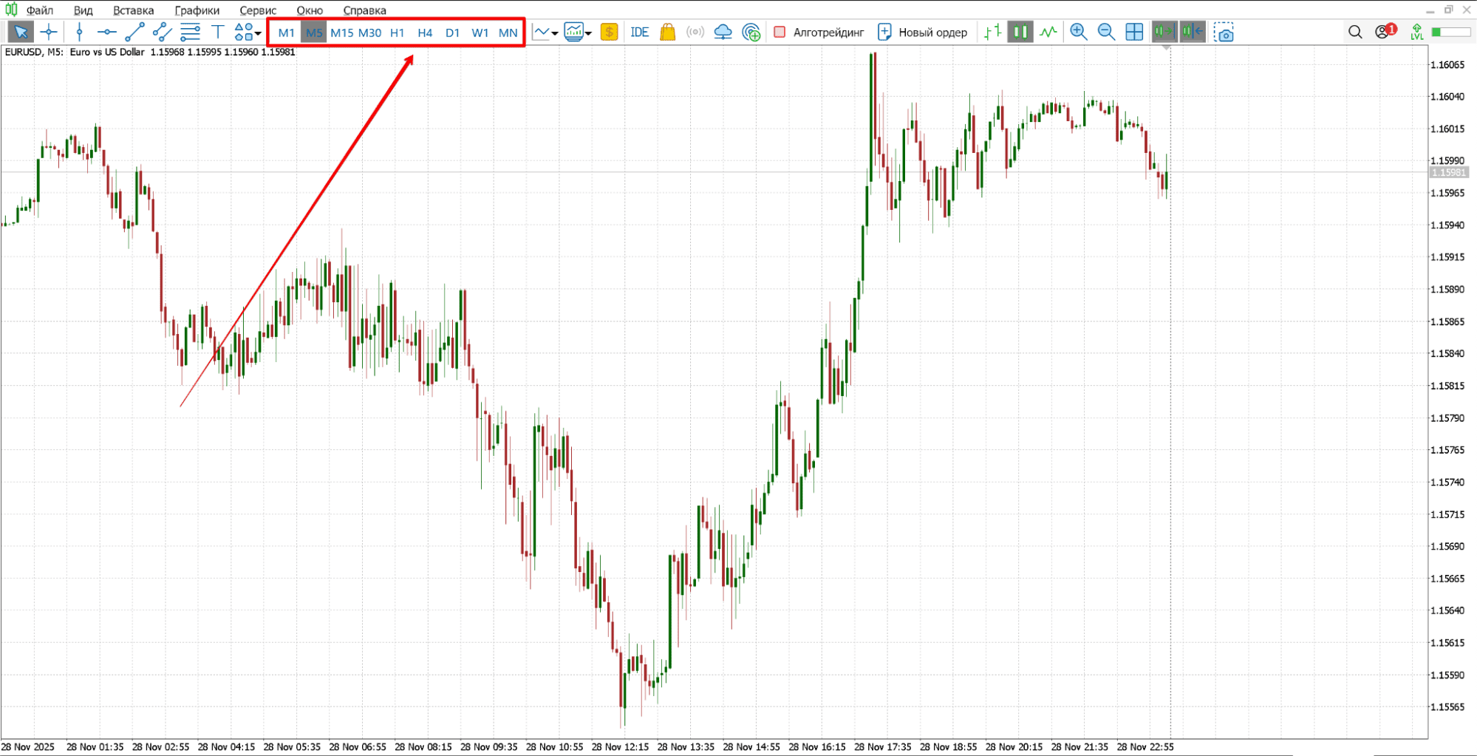The width and height of the screenshot is (1477, 756).
Task: Switch chart to H4 timeframe
Action: point(425,33)
